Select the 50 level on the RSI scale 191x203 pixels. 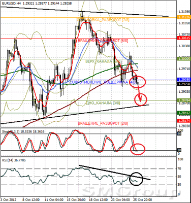179,177
